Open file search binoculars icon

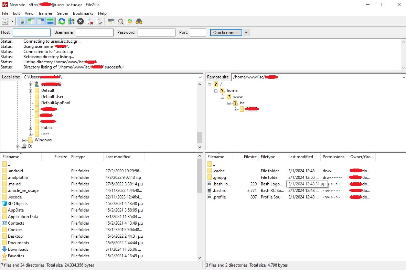139,21
